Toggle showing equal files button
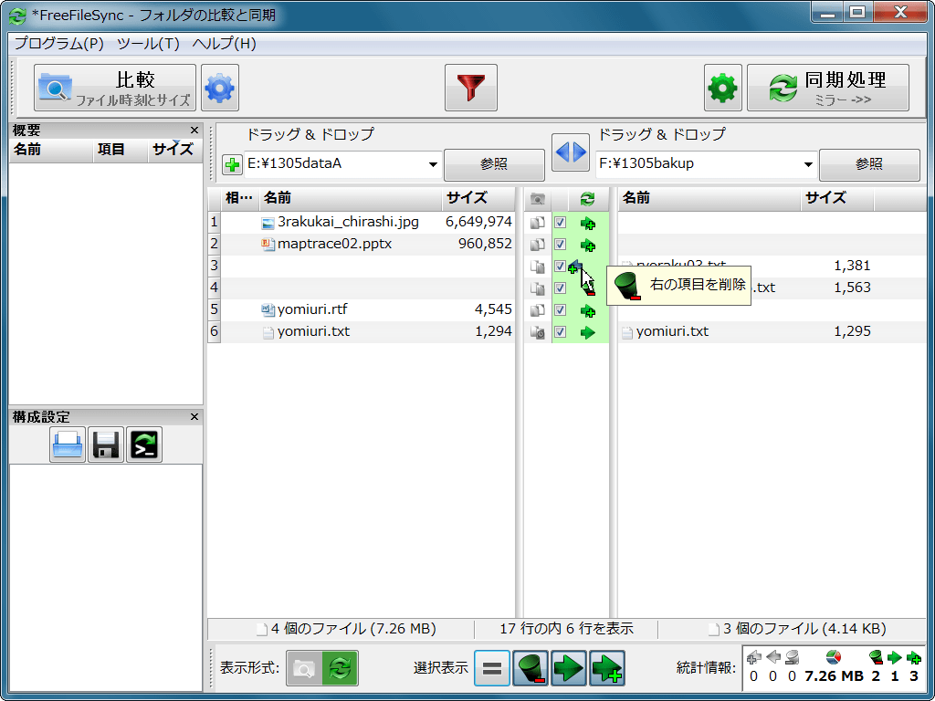The width and height of the screenshot is (935, 701). point(492,668)
